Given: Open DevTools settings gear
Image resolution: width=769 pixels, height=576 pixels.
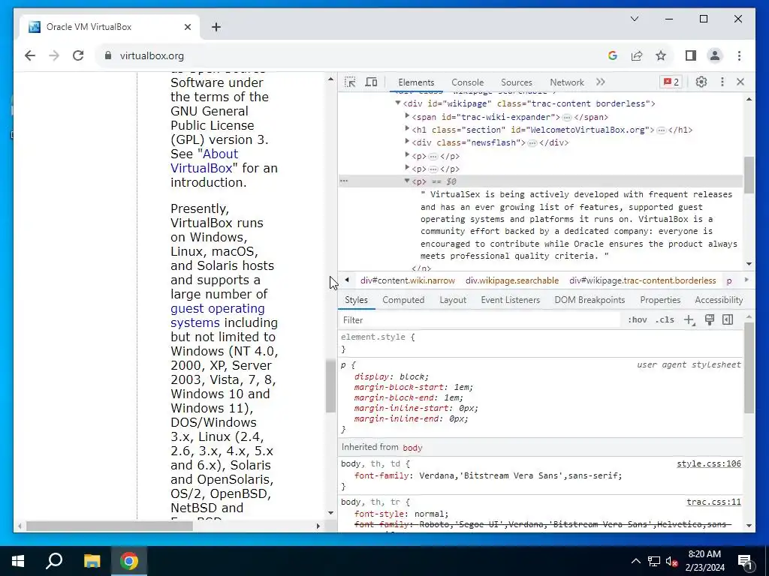Looking at the screenshot, I should (x=701, y=82).
